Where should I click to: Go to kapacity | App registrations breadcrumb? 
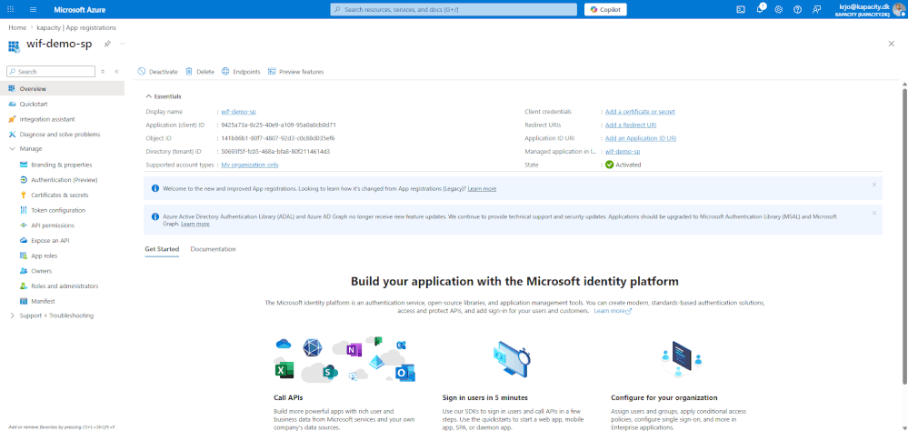coord(77,27)
